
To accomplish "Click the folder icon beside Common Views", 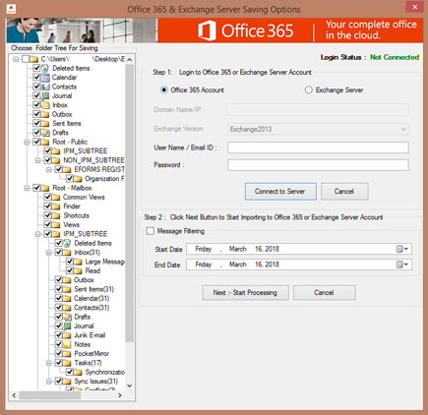I will (56, 198).
